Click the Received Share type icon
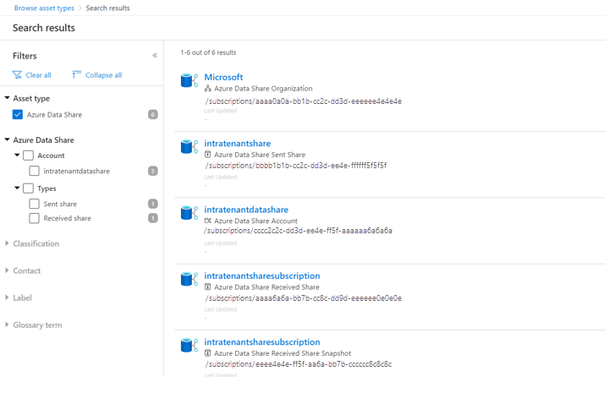 (x=208, y=287)
